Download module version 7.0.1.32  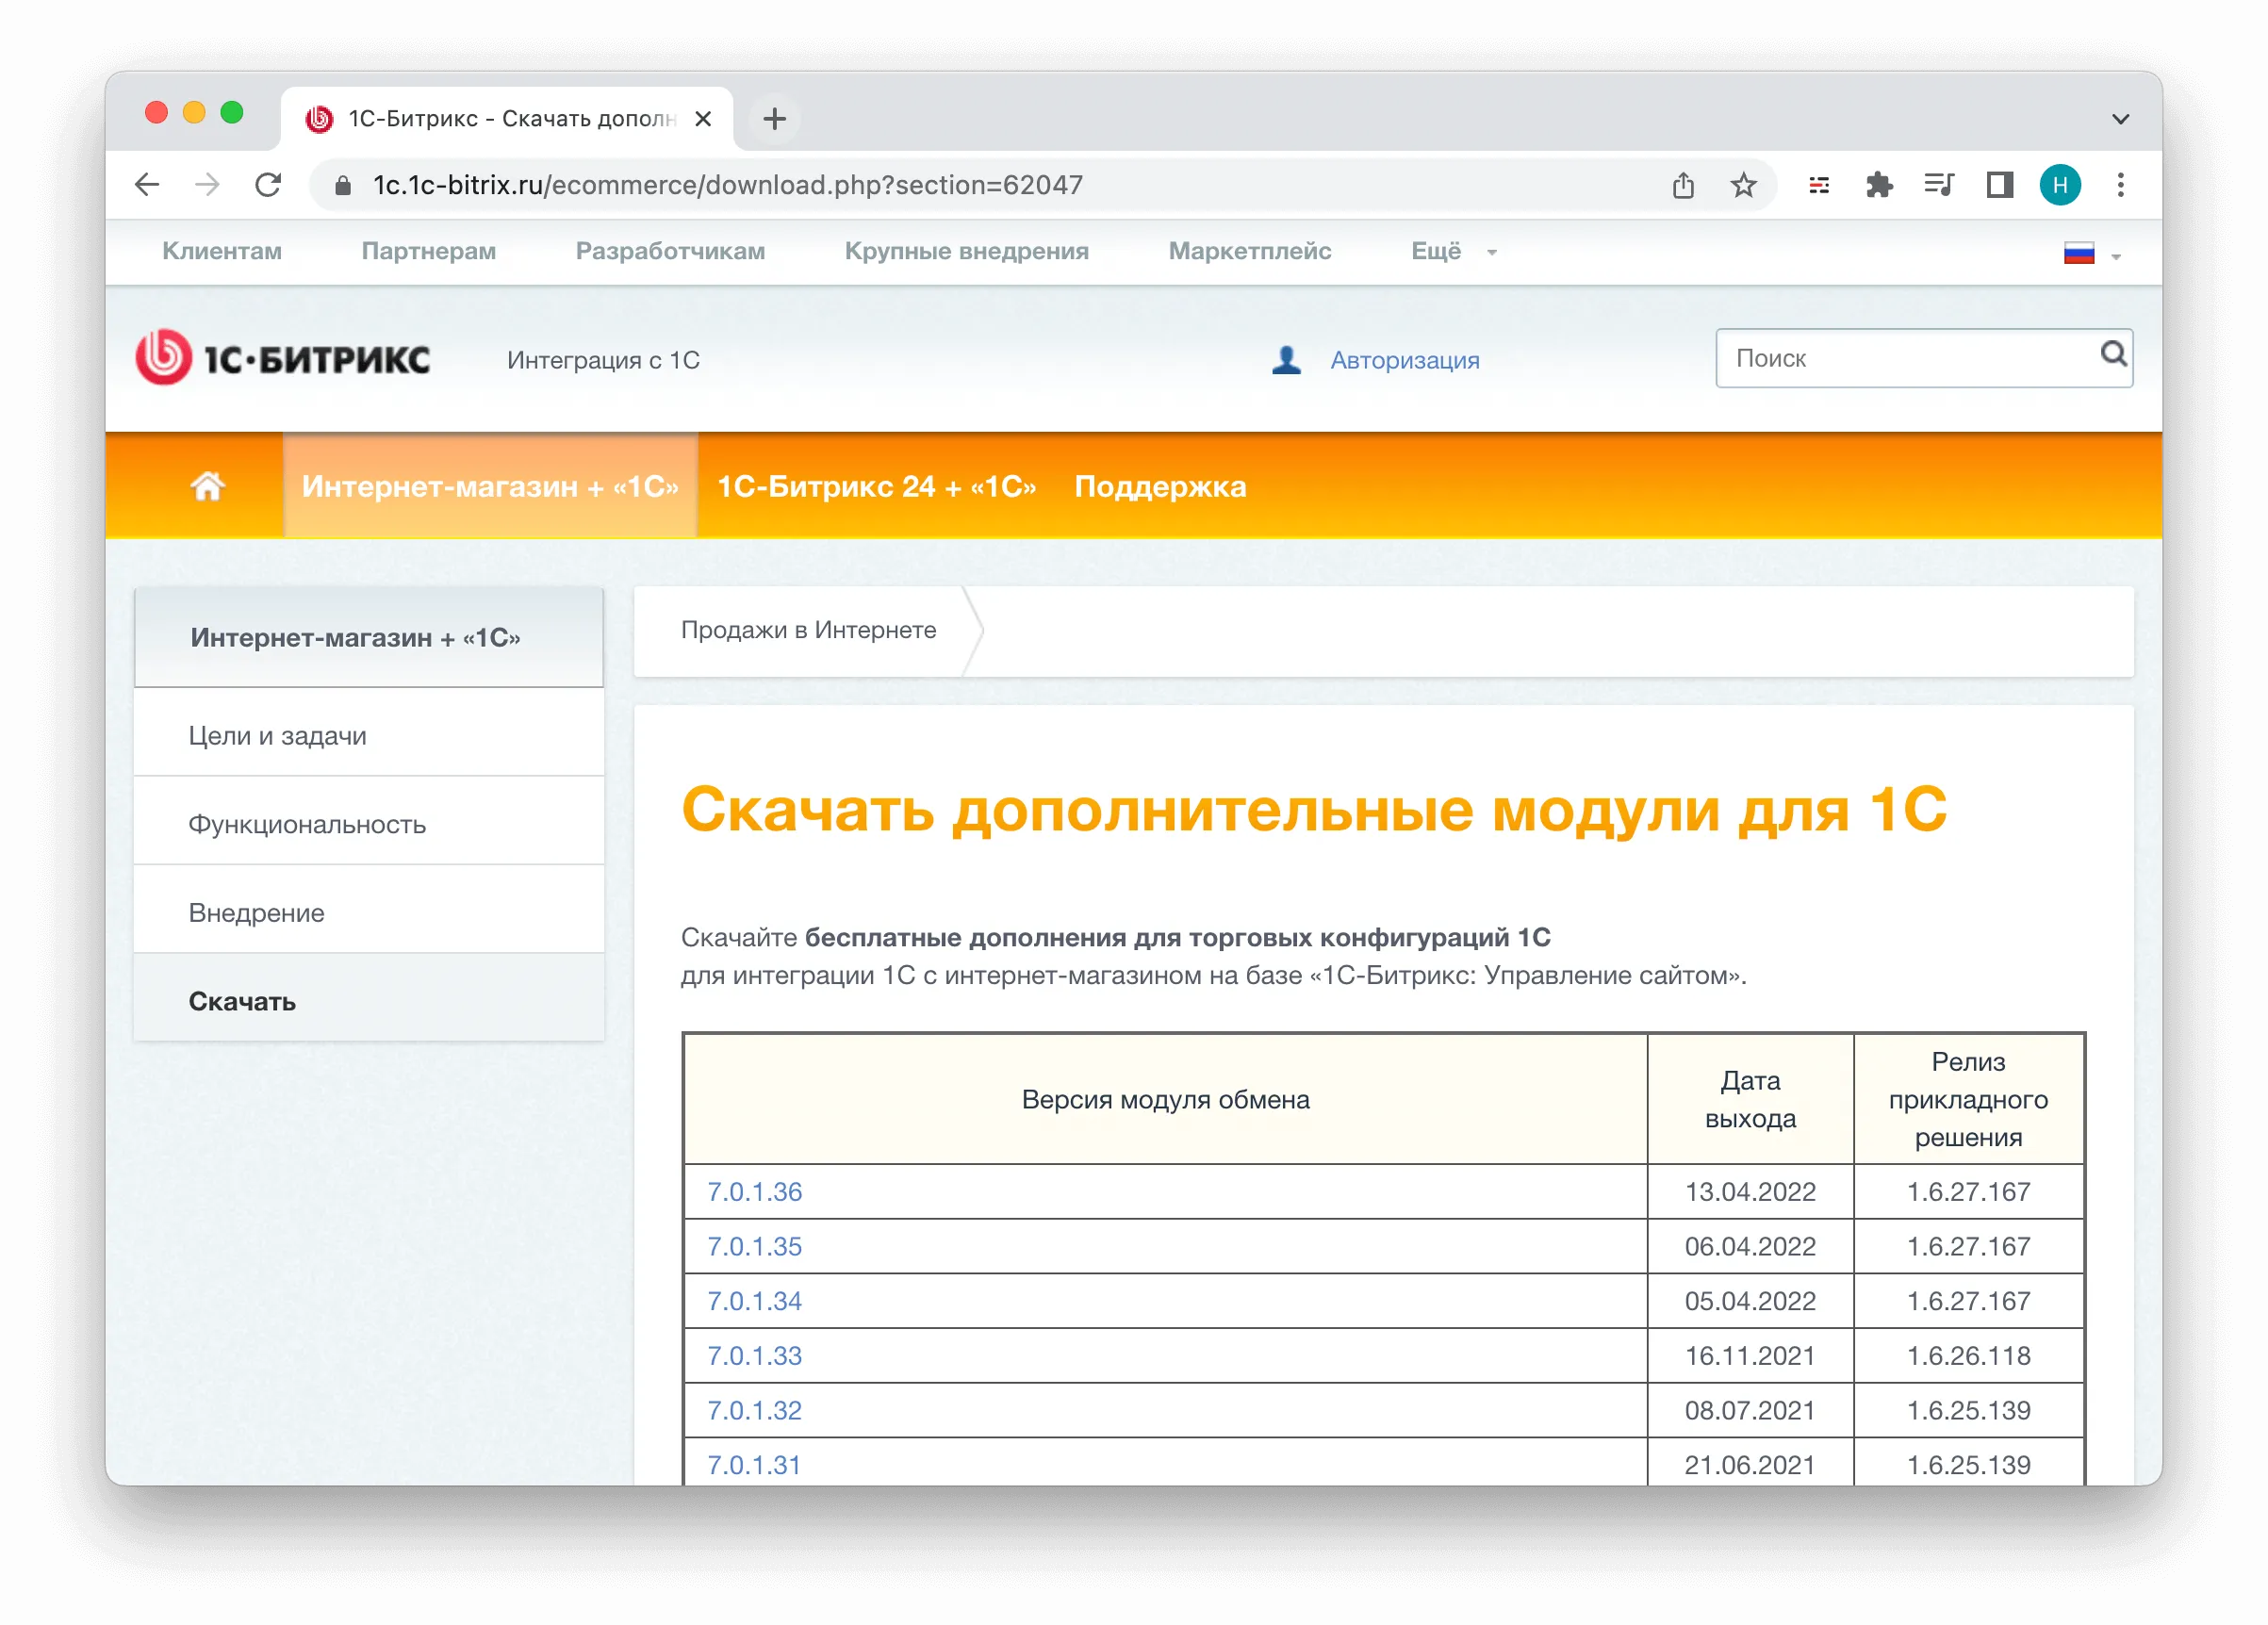(x=754, y=1410)
